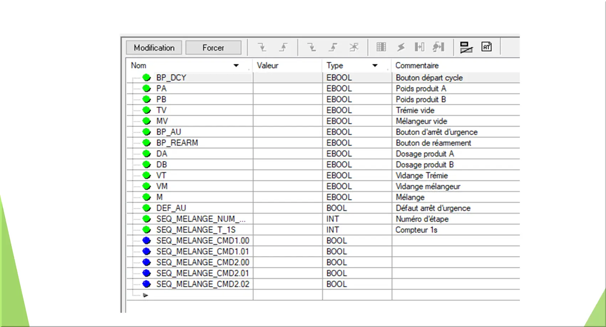Select the SEQ_MELANGE_CMD2.02 variable name

click(x=203, y=284)
